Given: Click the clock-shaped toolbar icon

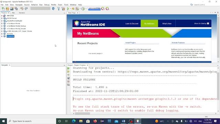Looking at the screenshot, I should (x=83, y=9).
